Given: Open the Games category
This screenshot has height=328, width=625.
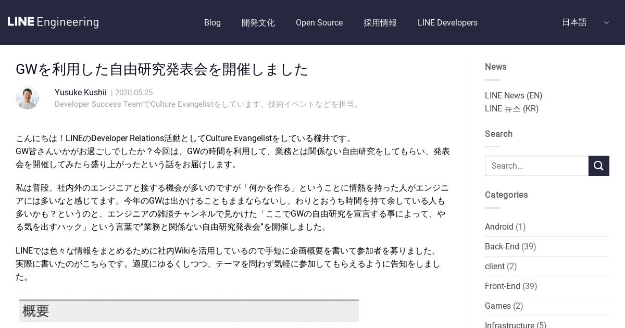Looking at the screenshot, I should click(498, 306).
